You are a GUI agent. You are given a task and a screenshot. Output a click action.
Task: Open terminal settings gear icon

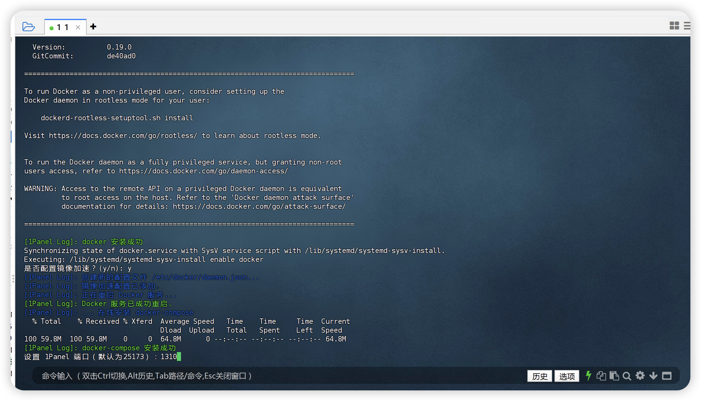[x=640, y=376]
